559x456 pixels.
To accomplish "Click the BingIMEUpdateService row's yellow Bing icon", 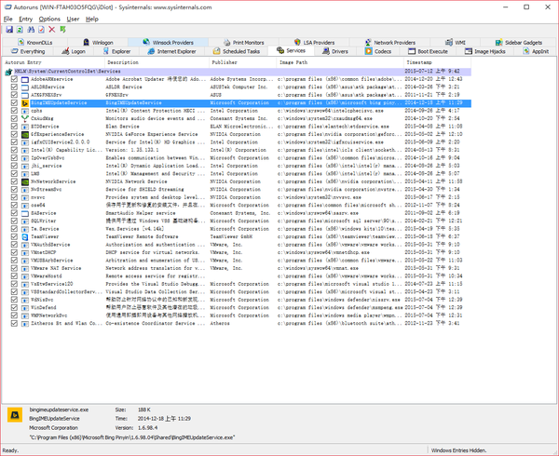I will [x=25, y=103].
